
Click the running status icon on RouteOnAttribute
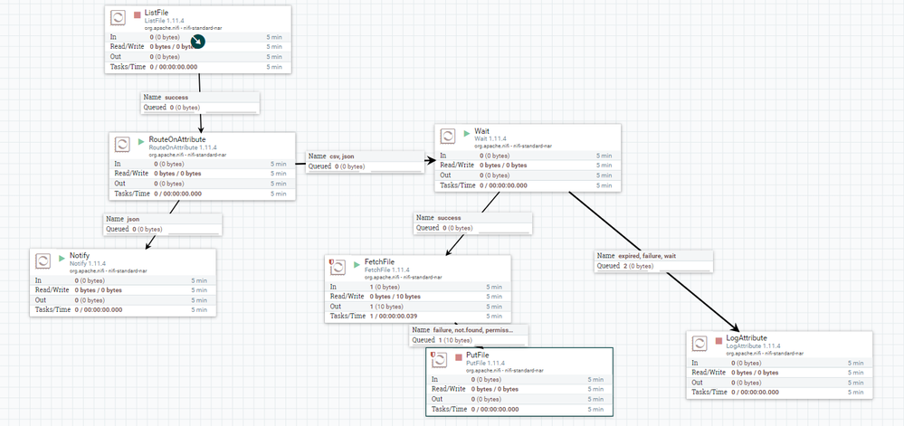(x=142, y=141)
